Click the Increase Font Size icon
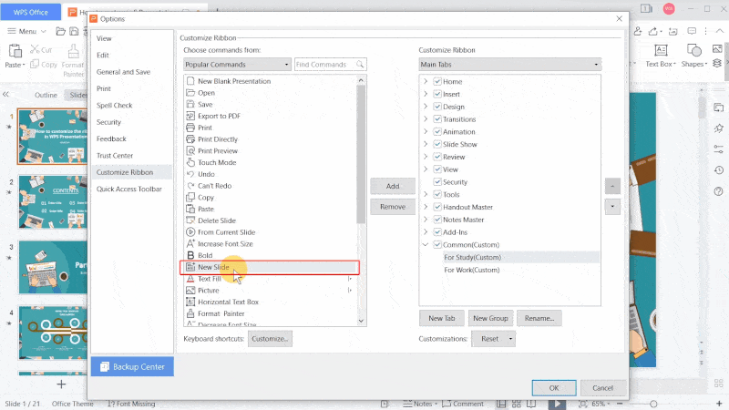The image size is (729, 410). 190,243
